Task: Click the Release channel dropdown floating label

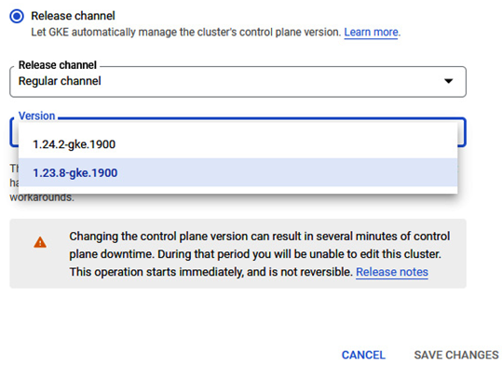Action: 58,65
